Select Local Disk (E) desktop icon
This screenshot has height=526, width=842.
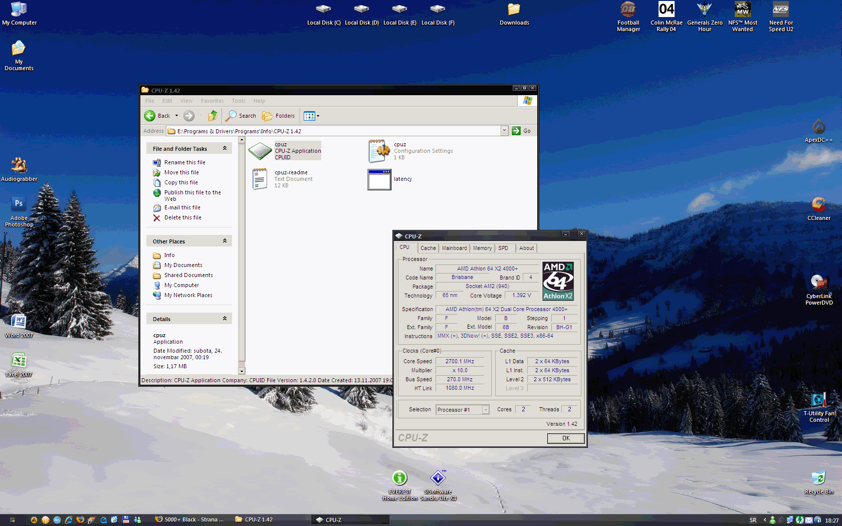click(400, 15)
